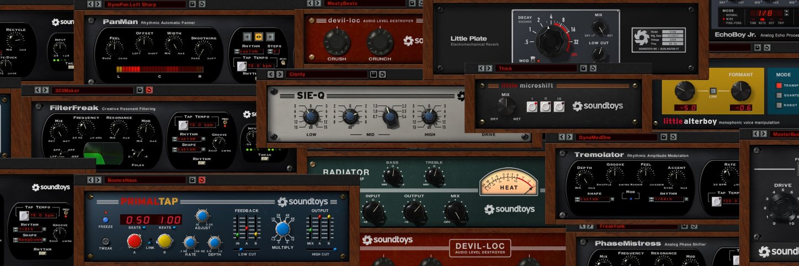Toggle the Link button on Little AlterBoy
This screenshot has height=266, width=799.
click(713, 91)
